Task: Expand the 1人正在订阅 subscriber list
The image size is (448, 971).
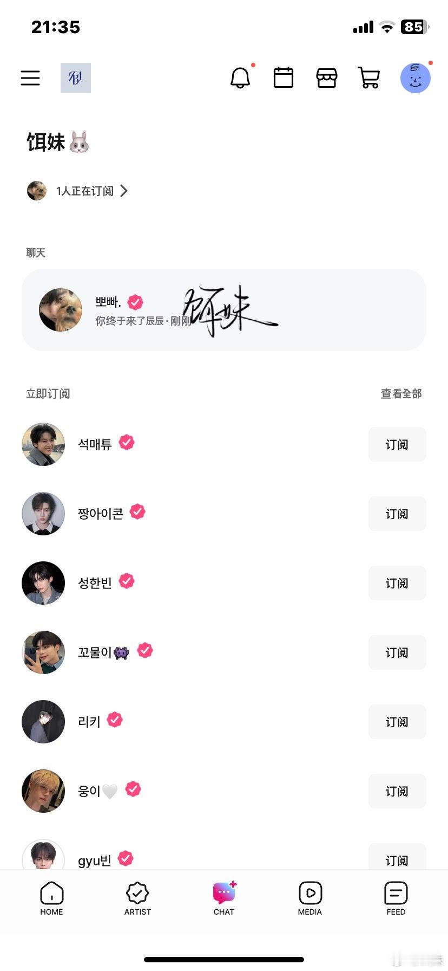Action: 77,191
